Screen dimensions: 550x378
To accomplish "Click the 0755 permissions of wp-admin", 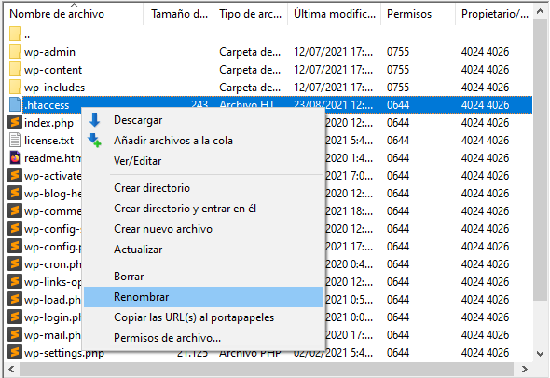I will tap(398, 52).
